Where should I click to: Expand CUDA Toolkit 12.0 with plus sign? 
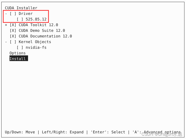(6, 25)
